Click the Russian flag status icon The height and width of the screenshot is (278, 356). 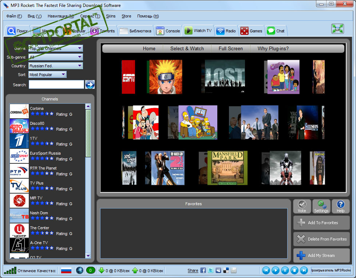pos(66,270)
